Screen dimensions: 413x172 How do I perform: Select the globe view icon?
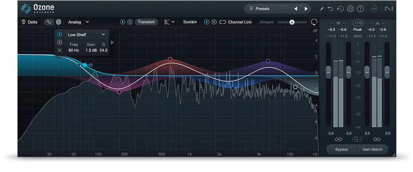click(x=58, y=22)
